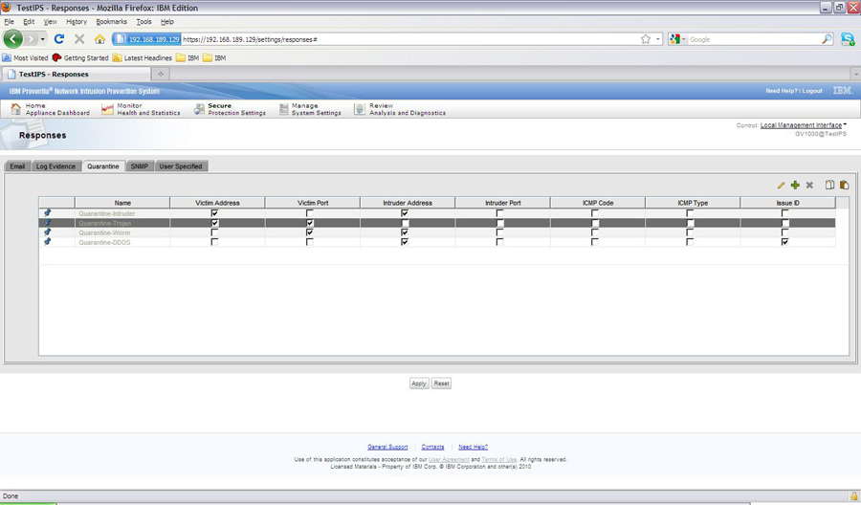861x505 pixels.
Task: Click the Review diagnostics icon in navigation
Action: click(x=359, y=109)
